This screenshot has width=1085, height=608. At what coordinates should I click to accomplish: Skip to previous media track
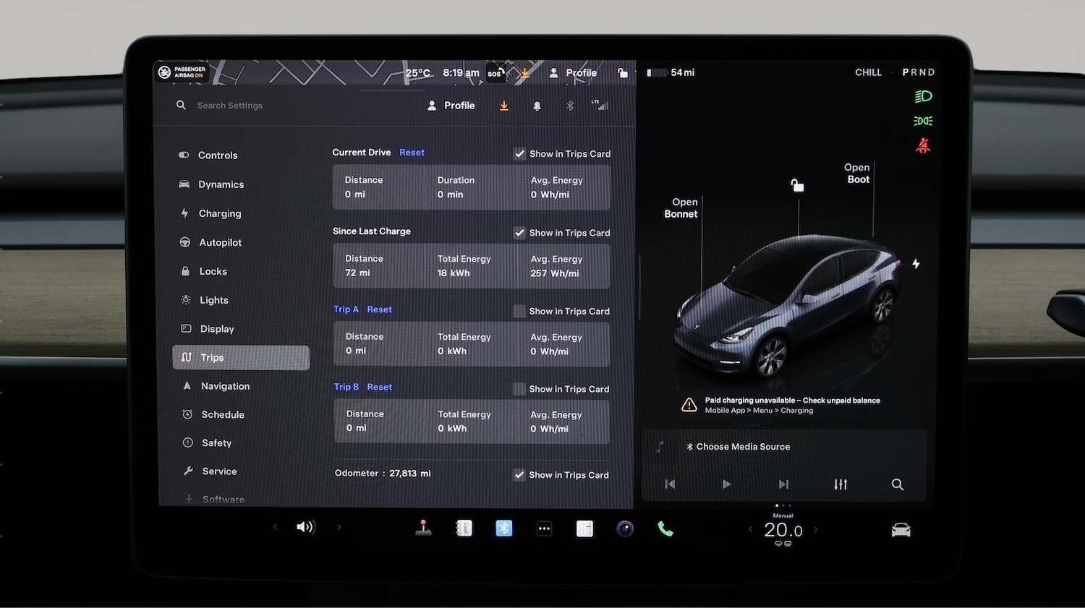coord(670,484)
